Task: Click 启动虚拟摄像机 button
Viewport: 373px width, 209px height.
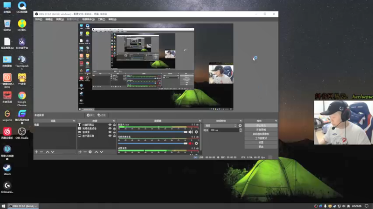Action: coord(261,134)
